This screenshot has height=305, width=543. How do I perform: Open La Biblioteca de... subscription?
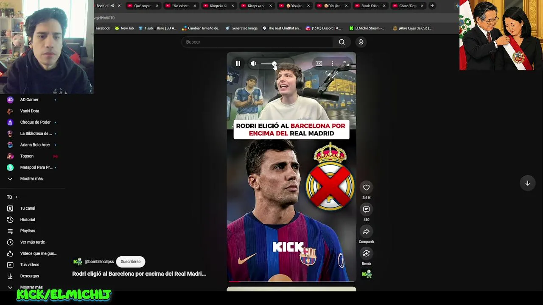point(36,133)
